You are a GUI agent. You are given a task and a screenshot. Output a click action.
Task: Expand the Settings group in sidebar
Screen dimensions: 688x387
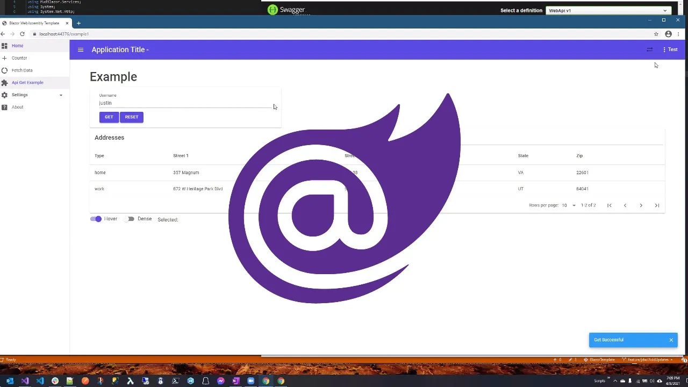(x=34, y=95)
